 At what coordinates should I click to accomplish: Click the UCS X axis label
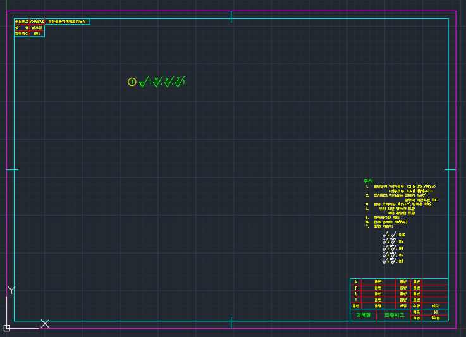pos(45,324)
